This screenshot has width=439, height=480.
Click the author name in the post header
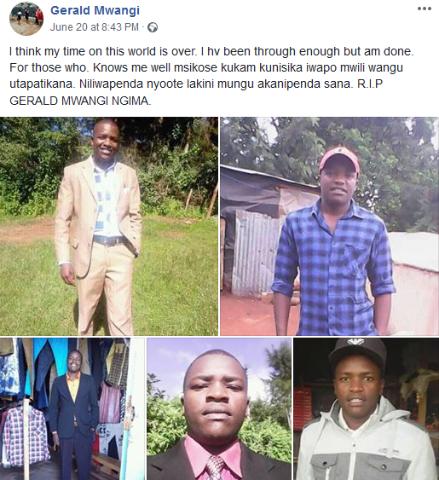(95, 10)
